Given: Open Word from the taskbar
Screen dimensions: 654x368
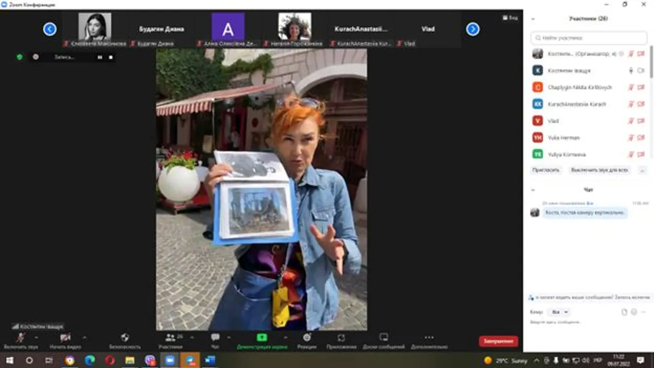Looking at the screenshot, I should coord(210,360).
